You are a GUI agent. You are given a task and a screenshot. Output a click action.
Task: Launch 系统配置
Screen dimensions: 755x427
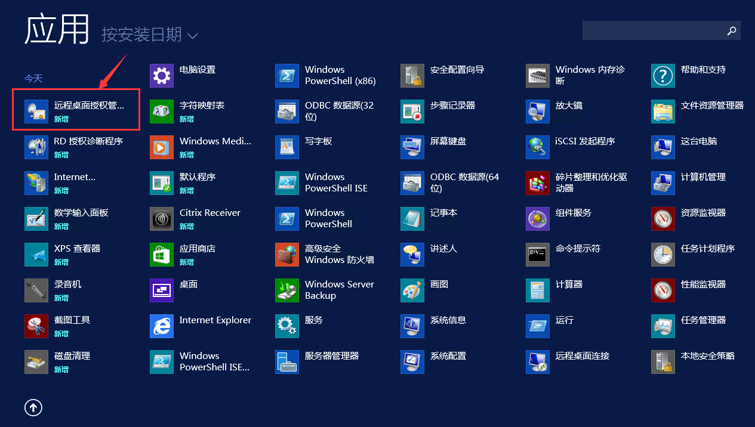[434, 362]
